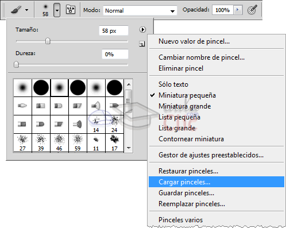Select the round fan bristle brush
286x228 pixels.
point(96,106)
